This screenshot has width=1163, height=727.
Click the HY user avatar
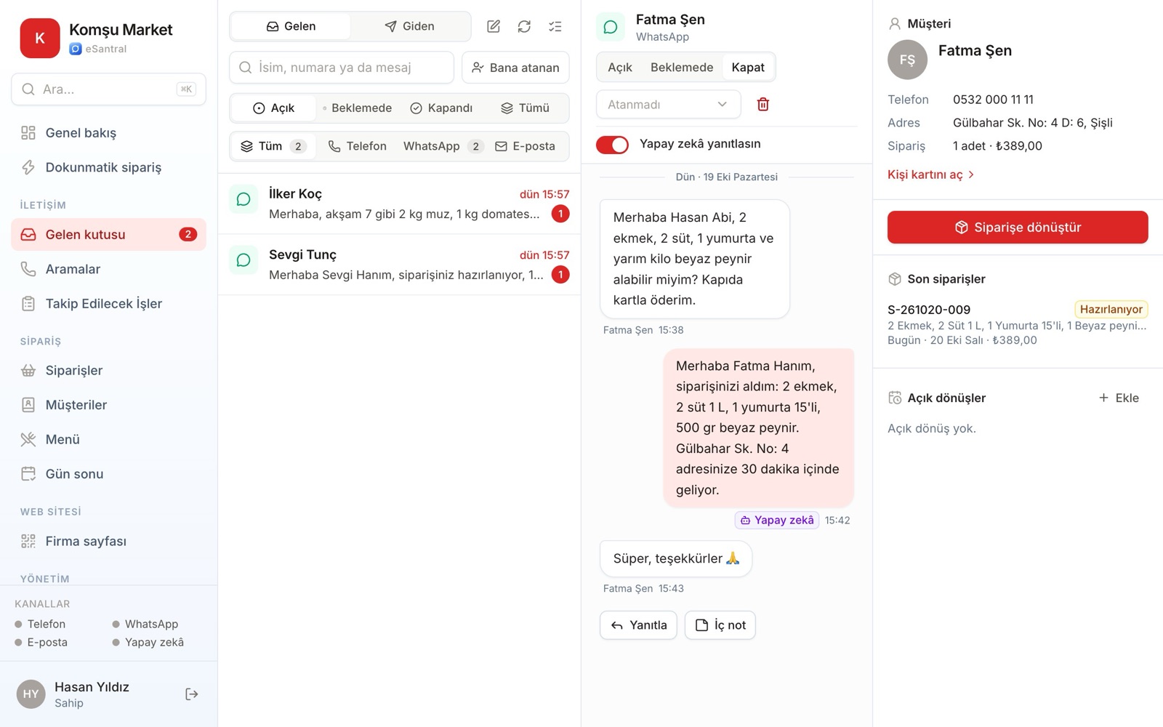[x=31, y=694]
